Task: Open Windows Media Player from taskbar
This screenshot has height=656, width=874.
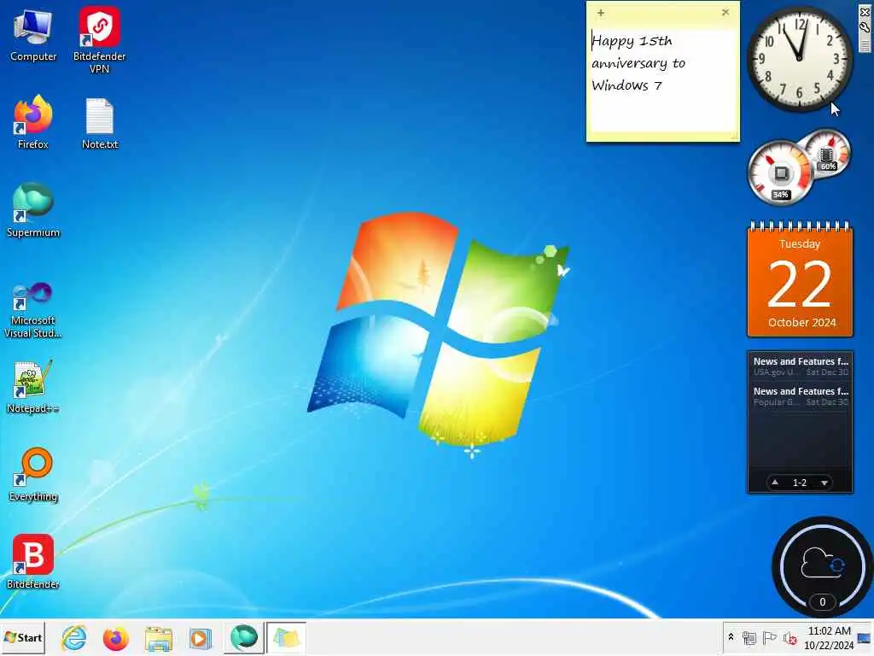Action: (200, 638)
